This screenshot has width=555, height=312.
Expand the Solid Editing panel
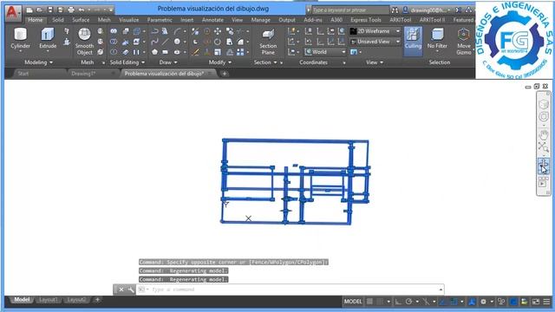[x=127, y=62]
